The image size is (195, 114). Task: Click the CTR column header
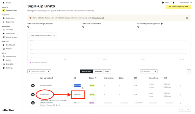pyautogui.click(x=135, y=78)
